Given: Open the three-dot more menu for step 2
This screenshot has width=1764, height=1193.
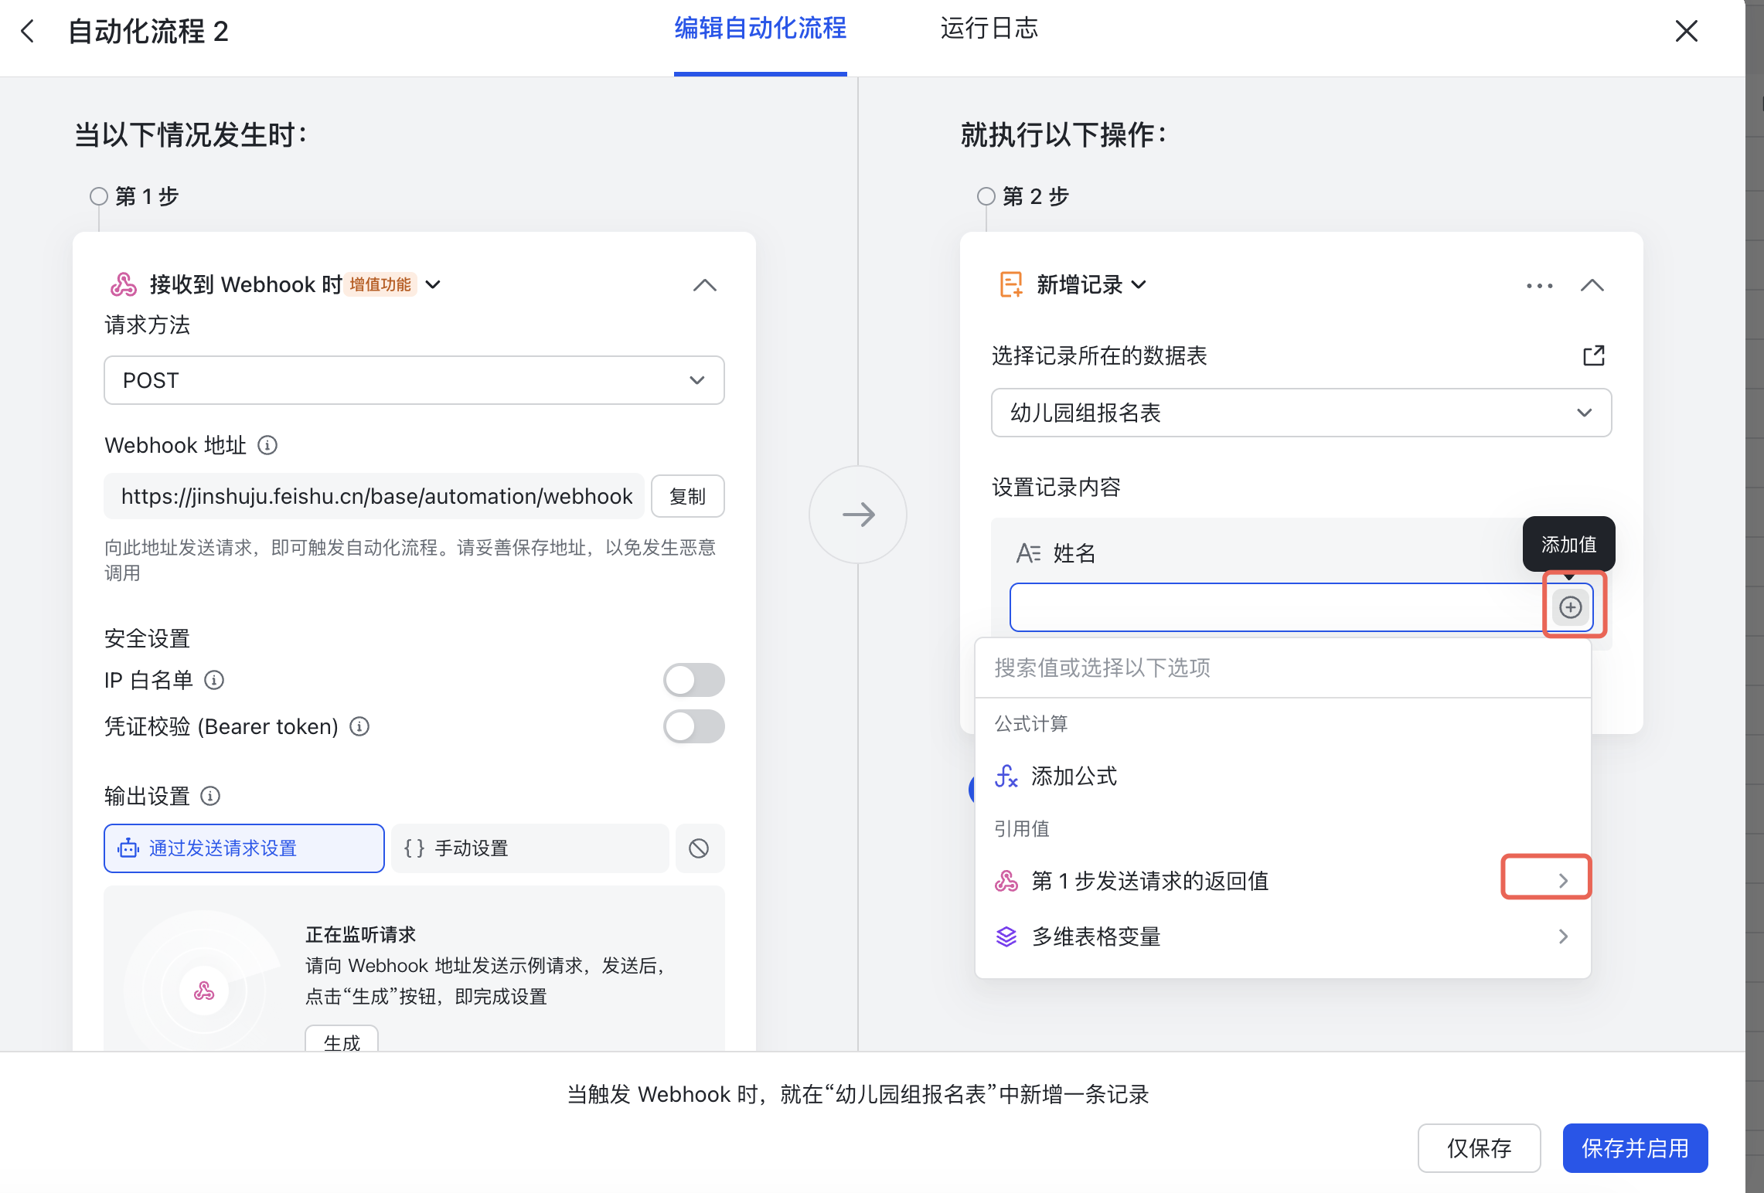Looking at the screenshot, I should coord(1539,286).
